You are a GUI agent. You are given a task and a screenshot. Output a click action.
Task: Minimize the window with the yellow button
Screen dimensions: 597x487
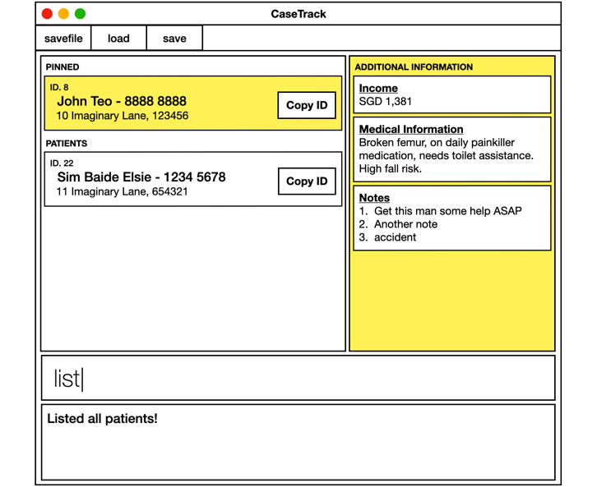coord(63,14)
